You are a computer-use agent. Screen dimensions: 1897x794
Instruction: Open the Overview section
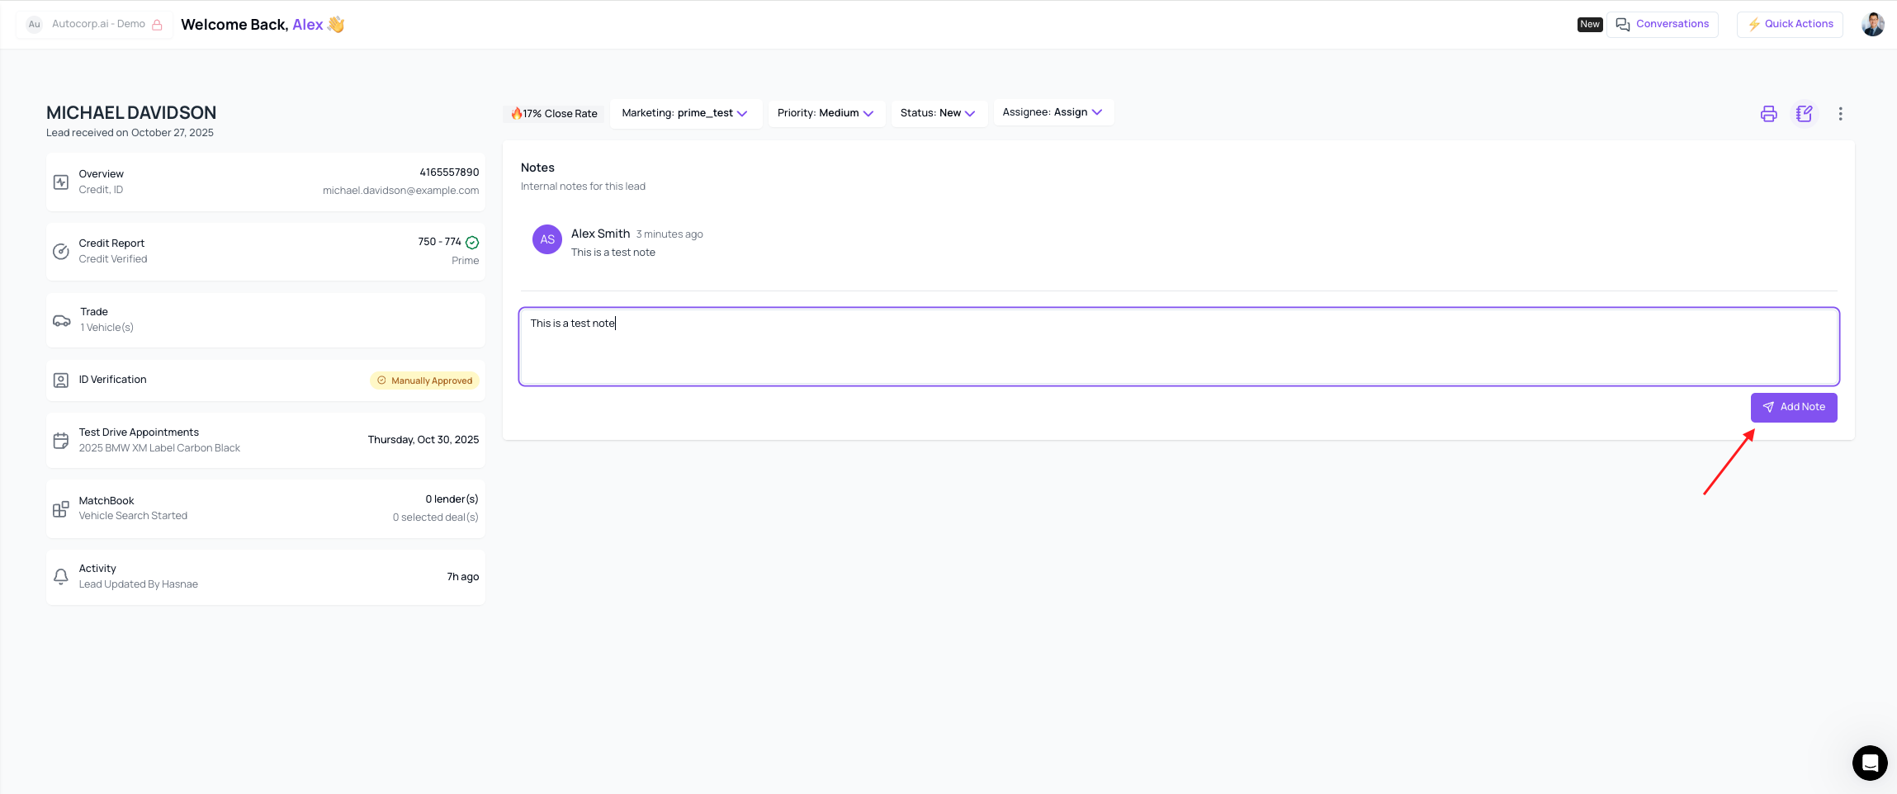(265, 182)
